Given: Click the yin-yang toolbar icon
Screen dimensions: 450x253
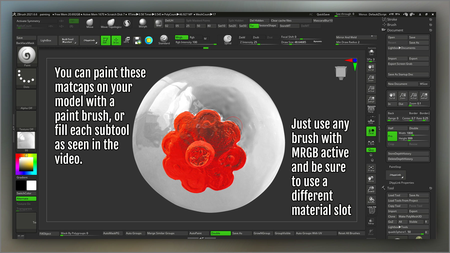Looking at the screenshot, I should 127,23.
